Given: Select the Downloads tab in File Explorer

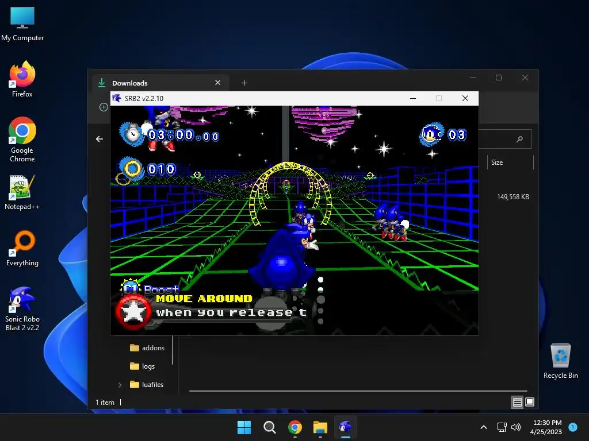Looking at the screenshot, I should 160,83.
